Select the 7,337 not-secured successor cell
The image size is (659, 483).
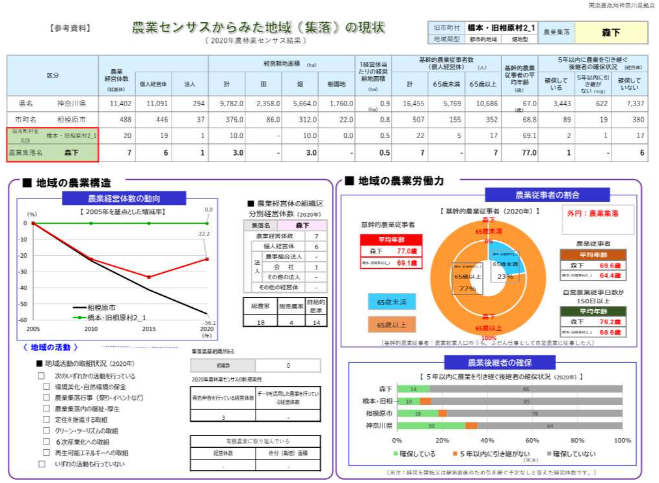(x=630, y=103)
